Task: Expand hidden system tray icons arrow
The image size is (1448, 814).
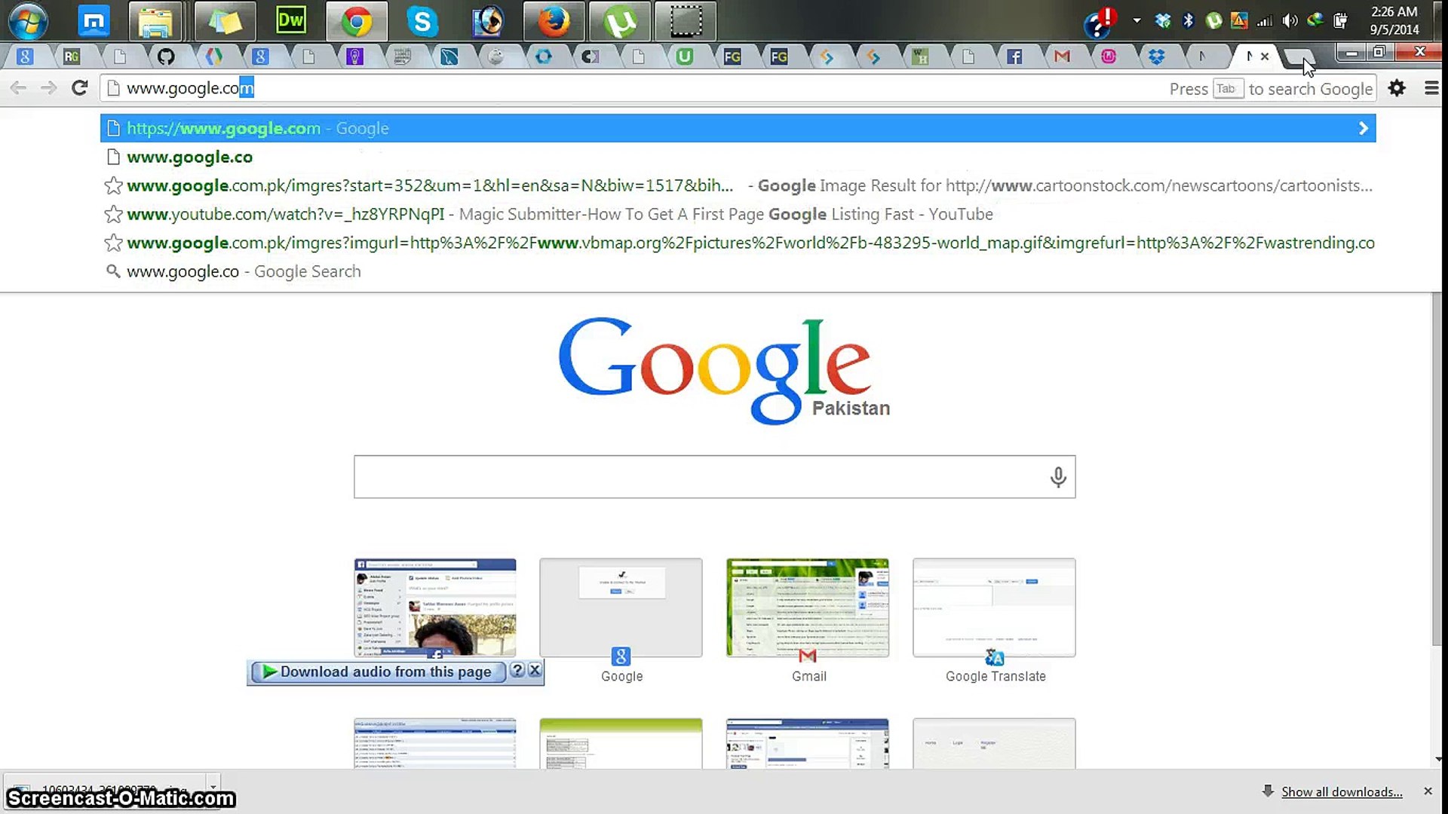Action: pyautogui.click(x=1137, y=21)
